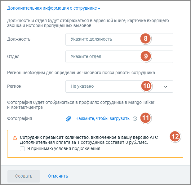The width and height of the screenshot is (191, 185).
Task: Click the photo help question icon
Action: pyautogui.click(x=135, y=119)
